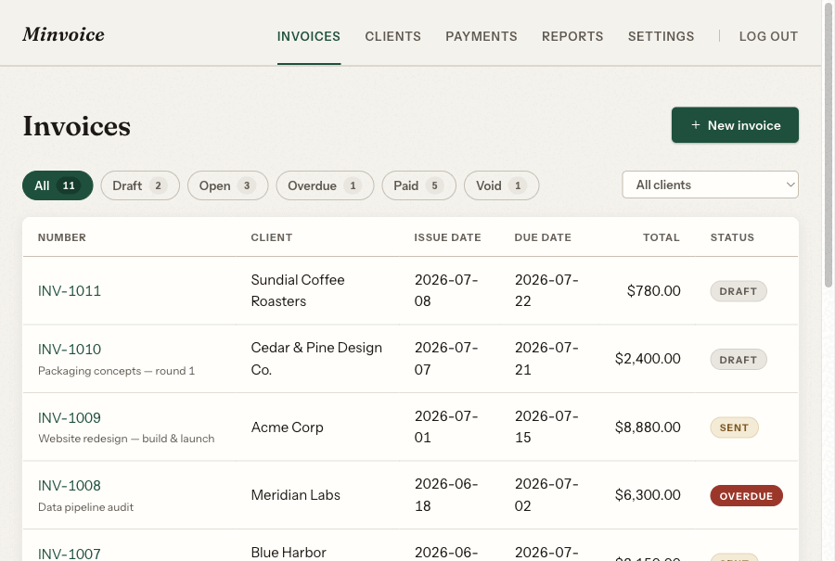
Task: Click INV-1009 due date 2026-07-15
Action: click(546, 427)
